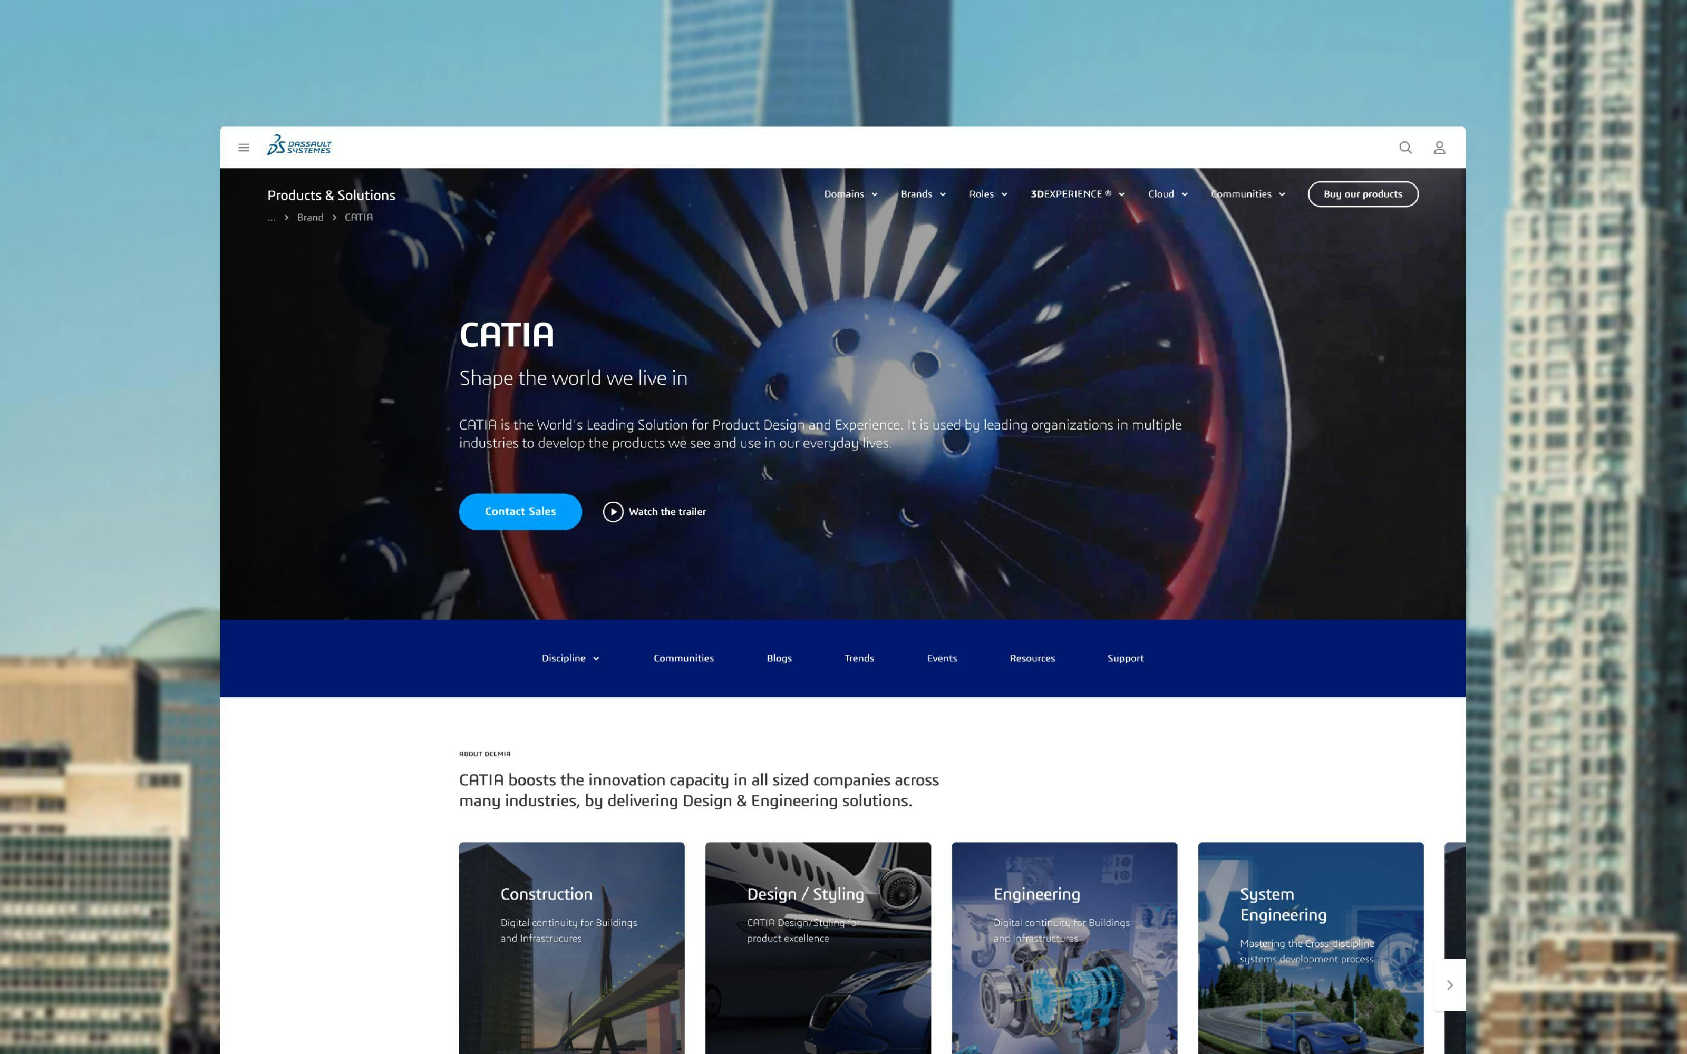This screenshot has height=1054, width=1687.
Task: Expand the 3DEXPERIENCE dropdown
Action: [1077, 194]
